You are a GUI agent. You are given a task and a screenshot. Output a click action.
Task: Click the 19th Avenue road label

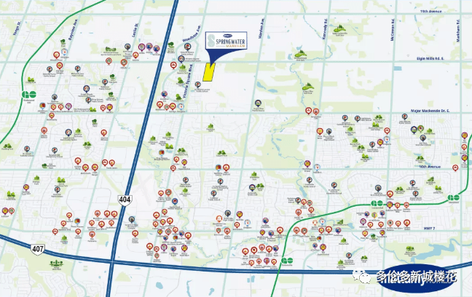[x=431, y=11]
